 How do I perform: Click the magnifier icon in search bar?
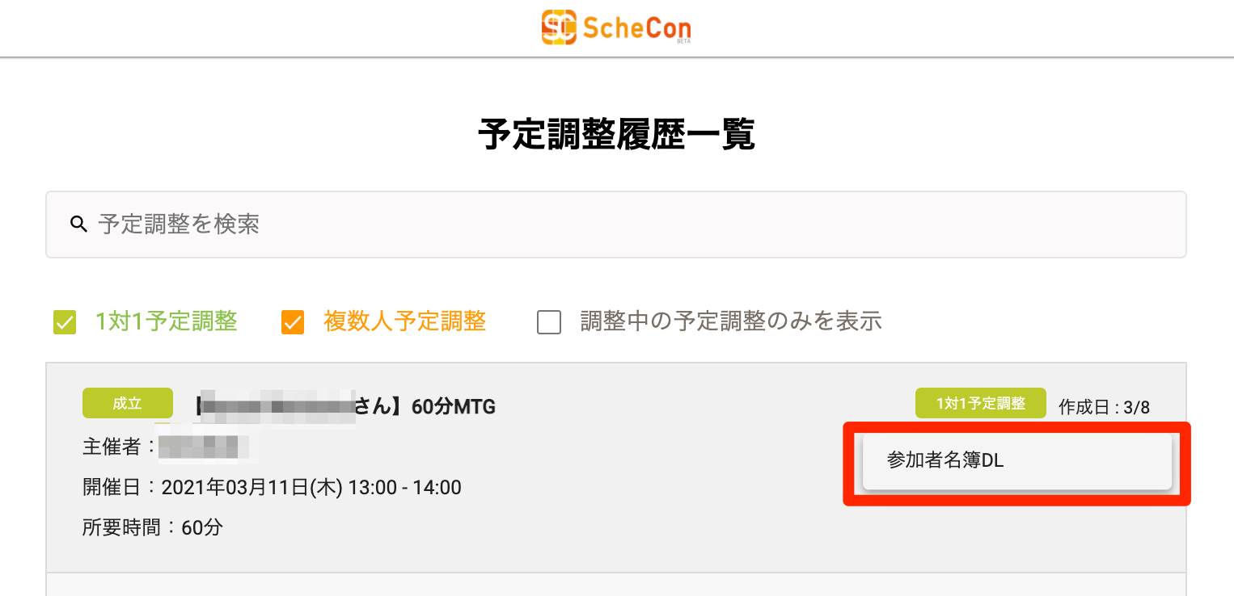(x=78, y=225)
